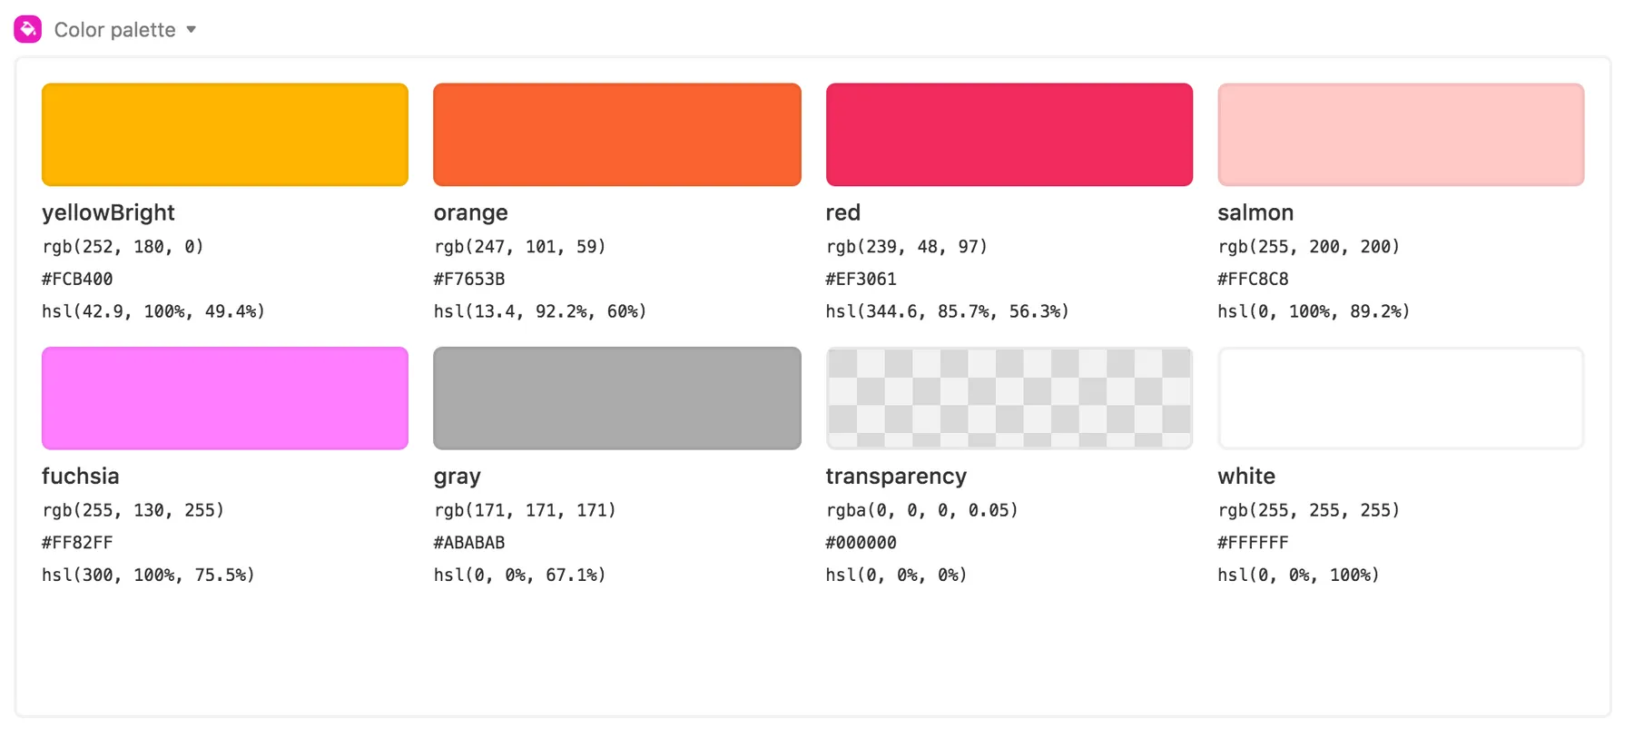
Task: Click the orange rgb(247, 101, 59) value
Action: pos(519,246)
